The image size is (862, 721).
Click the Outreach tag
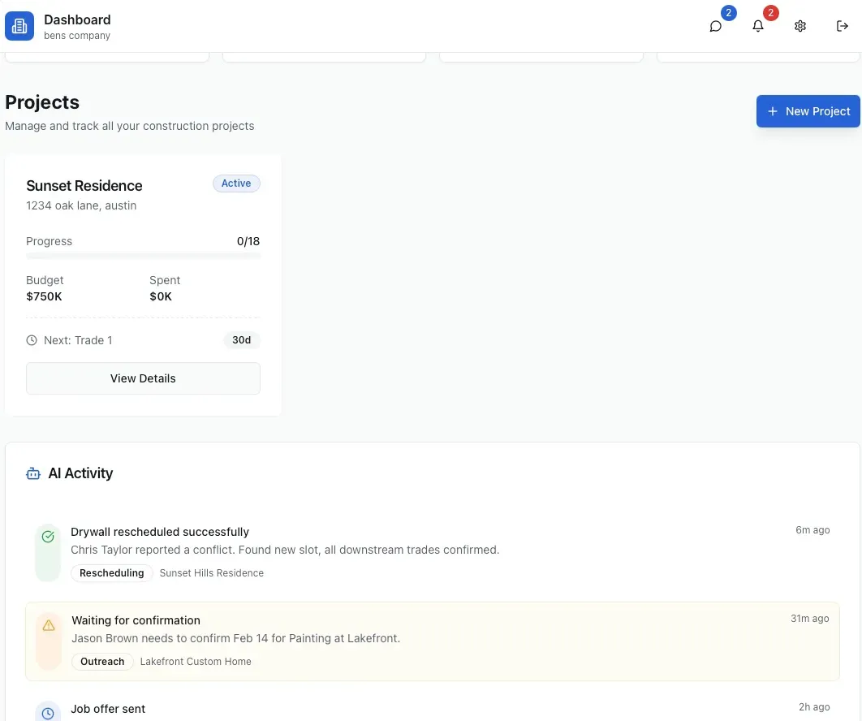102,662
